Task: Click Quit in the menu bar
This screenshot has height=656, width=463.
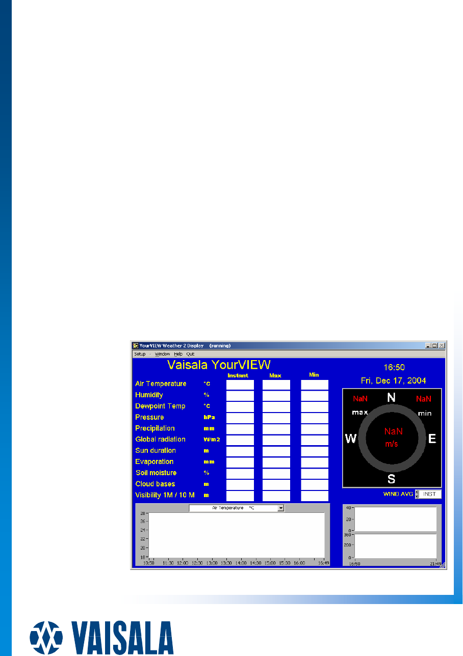Action: coord(190,354)
